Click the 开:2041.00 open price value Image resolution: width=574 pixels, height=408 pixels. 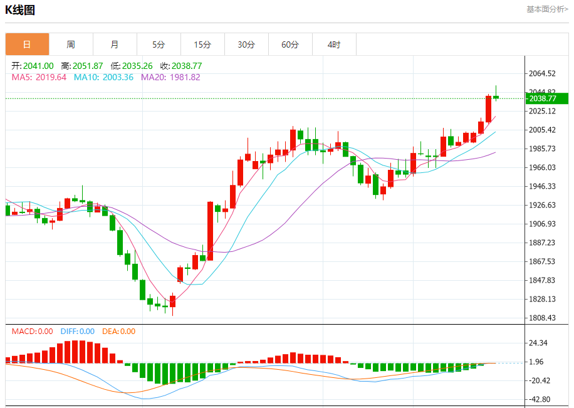(33, 66)
